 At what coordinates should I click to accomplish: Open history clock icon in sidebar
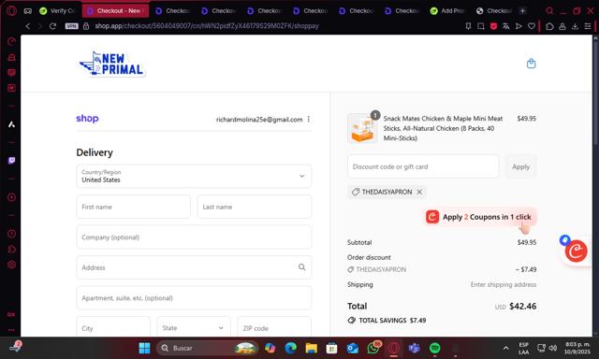[11, 234]
